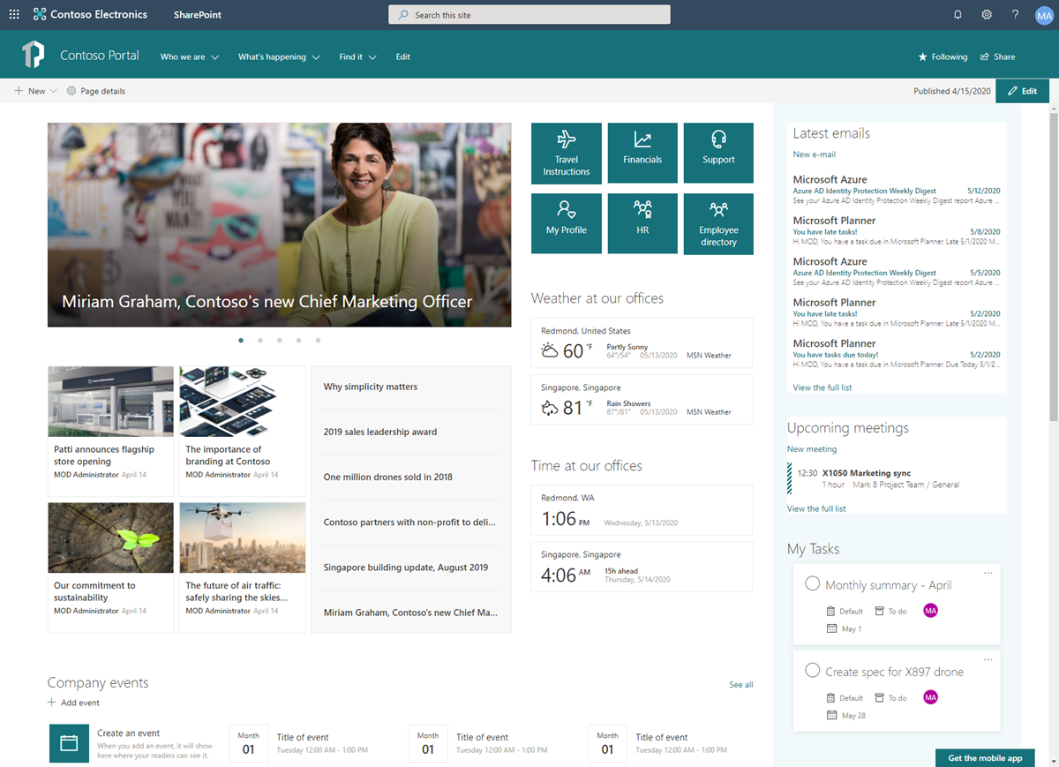The image size is (1059, 767).
Task: Click the teal Edit page button
Action: (1022, 91)
